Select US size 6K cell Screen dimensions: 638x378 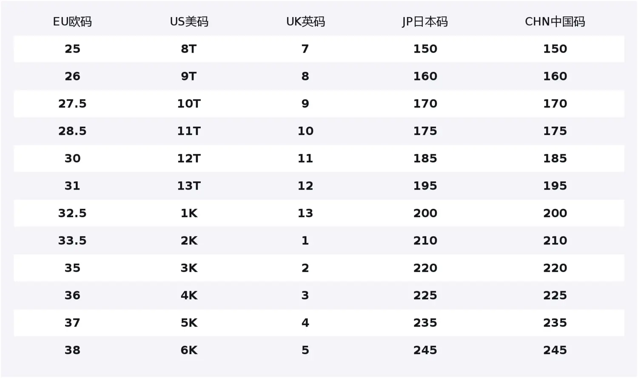[189, 350]
